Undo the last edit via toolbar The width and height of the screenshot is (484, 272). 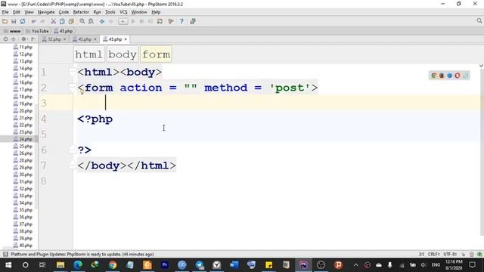point(33,21)
